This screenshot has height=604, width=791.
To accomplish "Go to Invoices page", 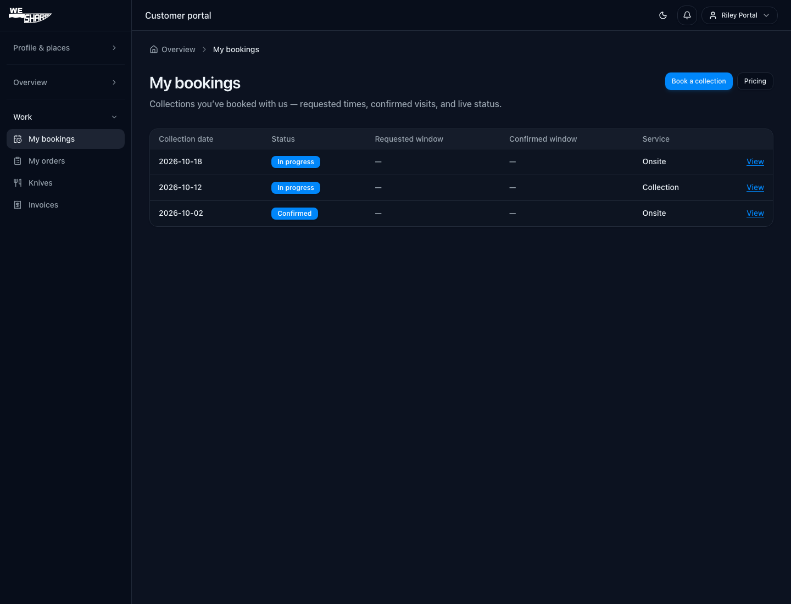I will (65, 205).
